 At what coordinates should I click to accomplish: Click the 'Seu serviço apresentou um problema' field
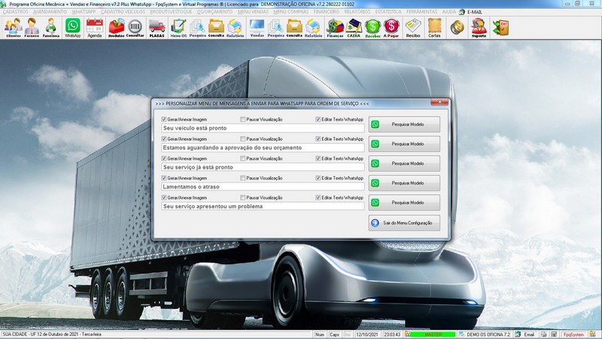tap(263, 206)
